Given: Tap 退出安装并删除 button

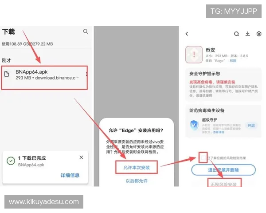Looking at the screenshot, I should tap(223, 170).
